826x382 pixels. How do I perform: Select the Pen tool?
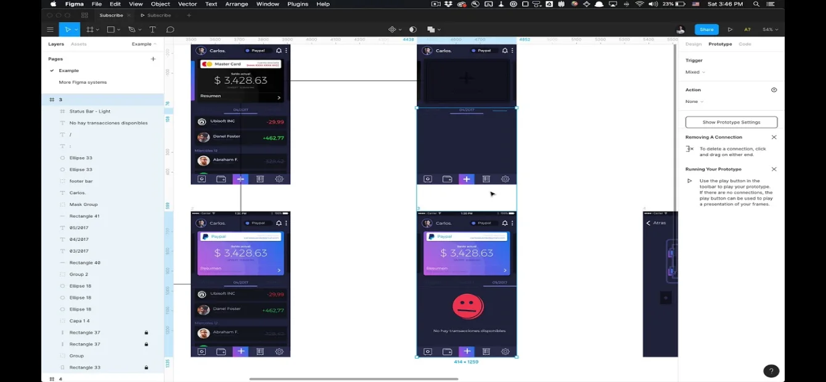point(131,30)
